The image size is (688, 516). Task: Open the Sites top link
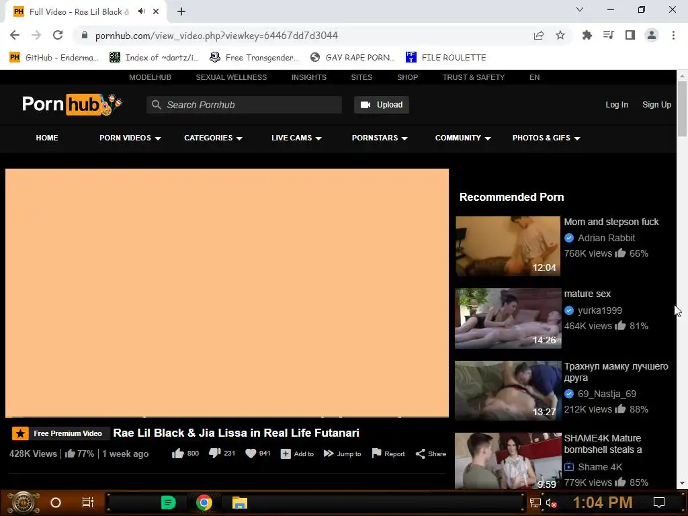tap(361, 77)
